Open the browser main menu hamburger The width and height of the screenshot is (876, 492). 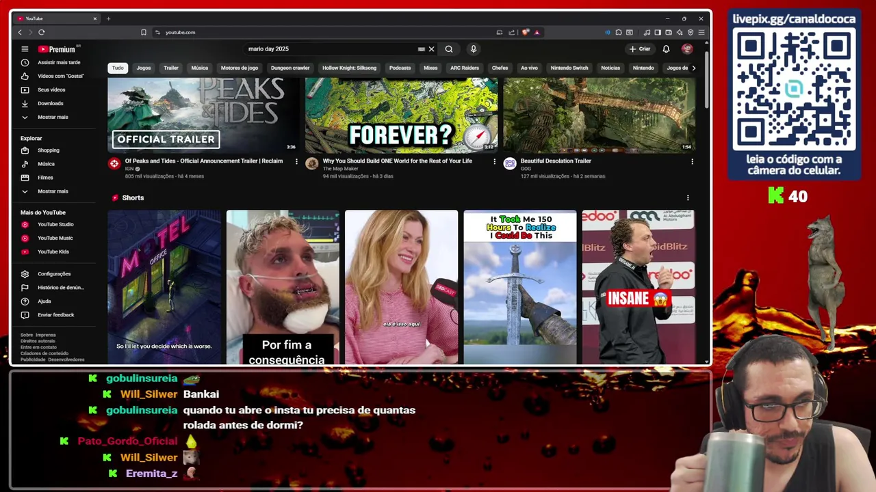click(701, 32)
